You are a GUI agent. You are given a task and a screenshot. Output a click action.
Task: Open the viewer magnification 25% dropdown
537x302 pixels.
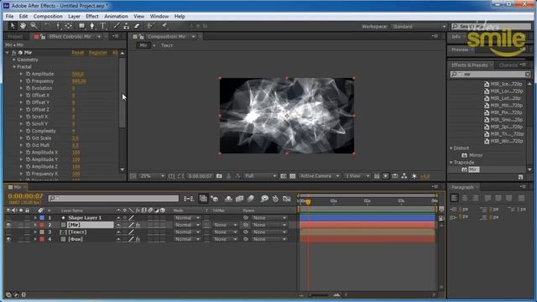click(x=153, y=176)
